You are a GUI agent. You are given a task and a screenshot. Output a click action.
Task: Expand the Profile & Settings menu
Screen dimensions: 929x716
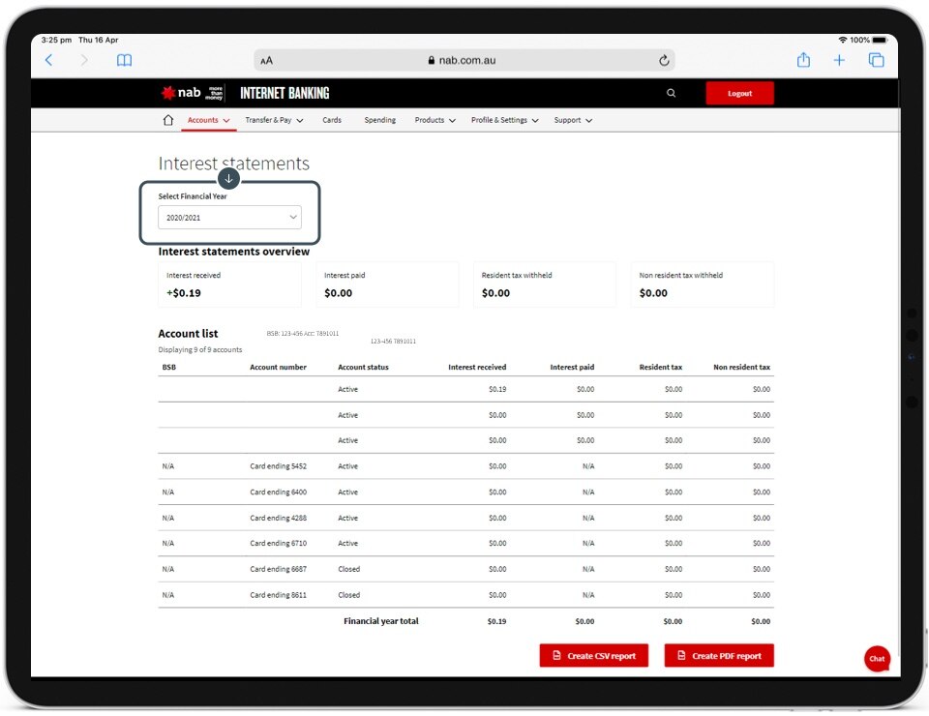[504, 121]
